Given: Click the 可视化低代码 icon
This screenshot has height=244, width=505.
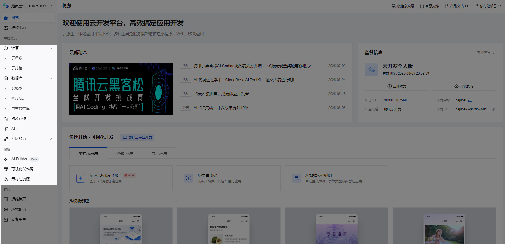Looking at the screenshot, I should (6, 169).
